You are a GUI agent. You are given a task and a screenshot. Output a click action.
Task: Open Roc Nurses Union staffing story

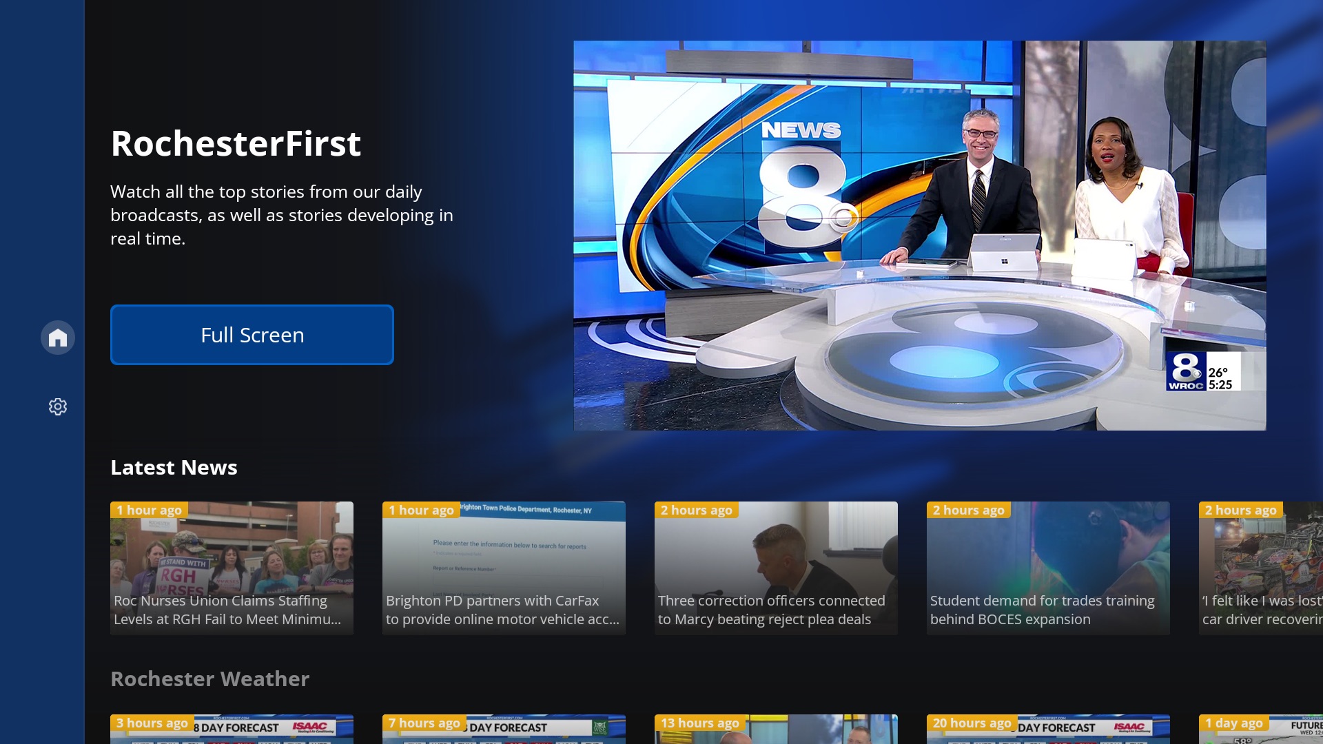coord(232,568)
